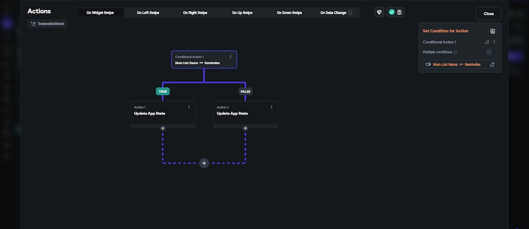The height and width of the screenshot is (229, 529).
Task: Switch to the On Left Swipe tab
Action: (148, 12)
